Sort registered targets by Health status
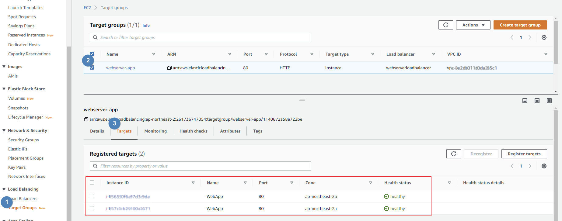 [x=449, y=183]
